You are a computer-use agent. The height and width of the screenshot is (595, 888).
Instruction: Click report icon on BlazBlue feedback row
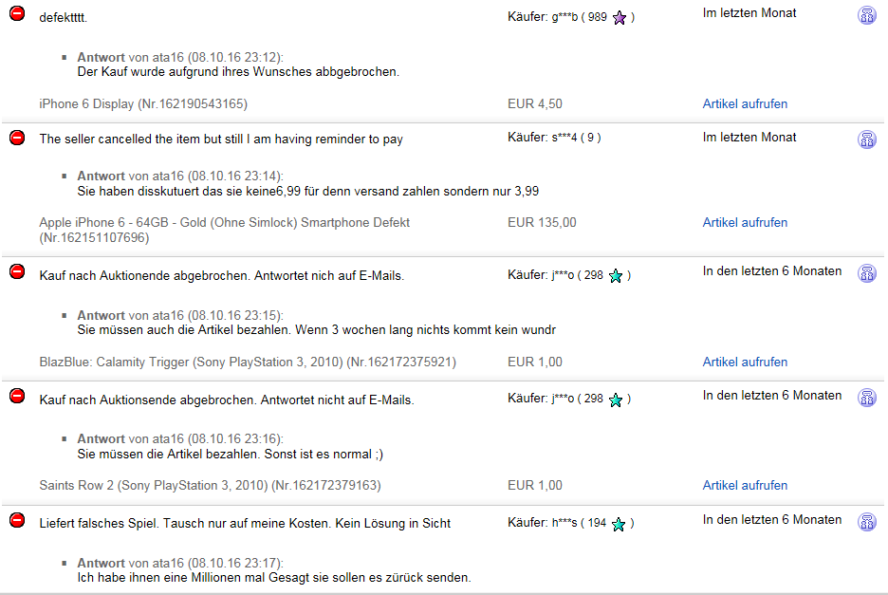(866, 273)
